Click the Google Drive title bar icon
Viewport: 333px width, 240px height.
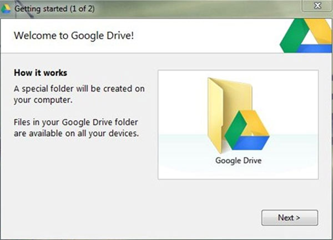6,8
